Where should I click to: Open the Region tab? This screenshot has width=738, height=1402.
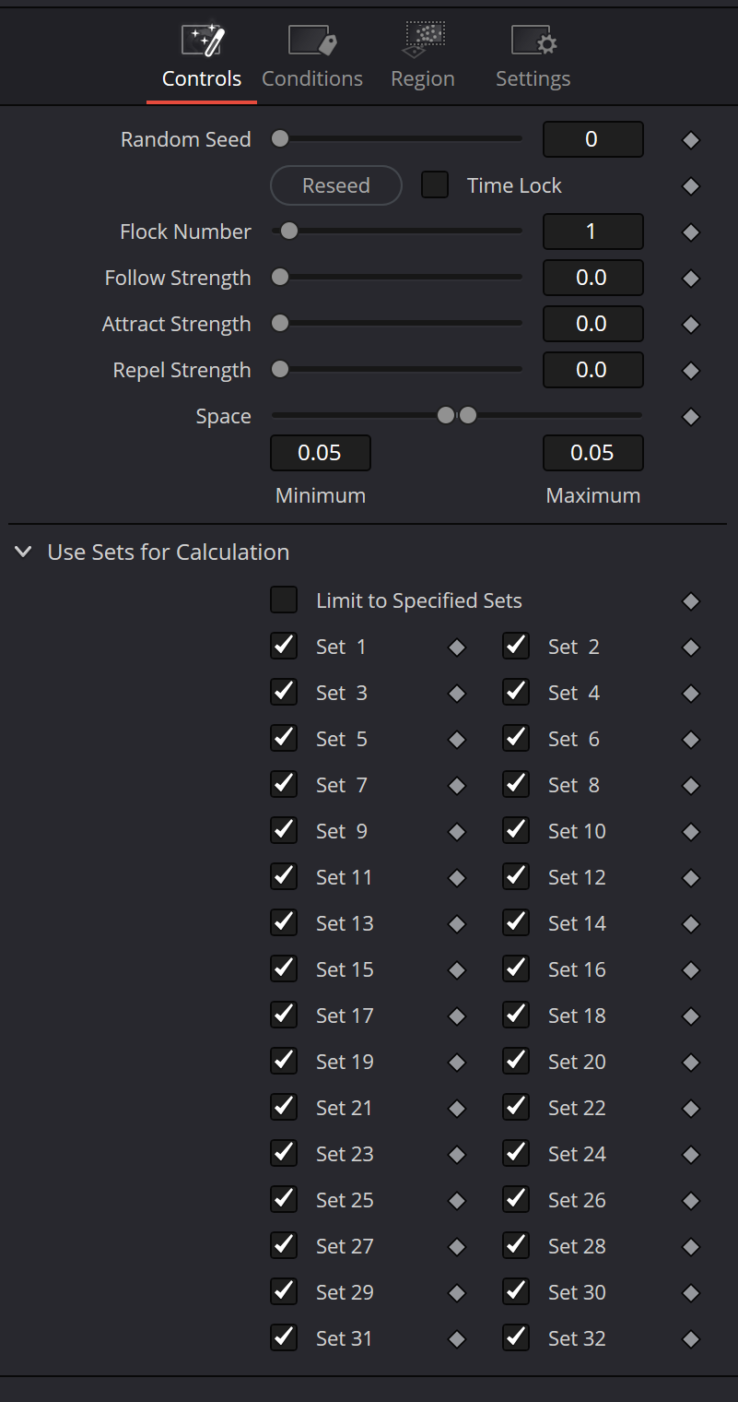tap(423, 57)
